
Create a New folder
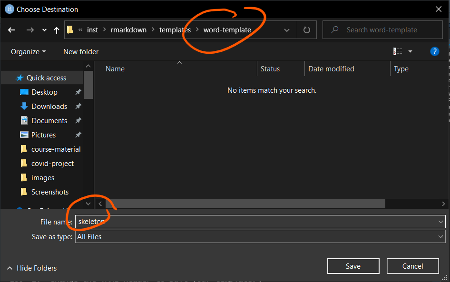pos(81,51)
